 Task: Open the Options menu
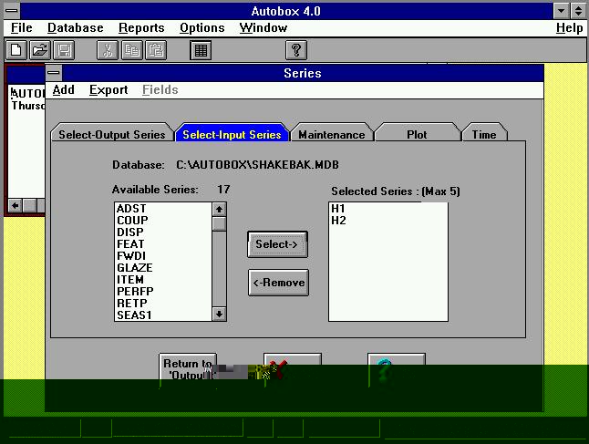[202, 27]
